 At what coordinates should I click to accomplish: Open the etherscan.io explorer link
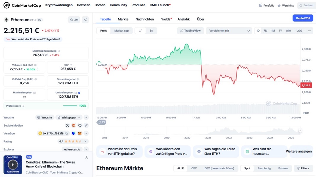click(72, 149)
